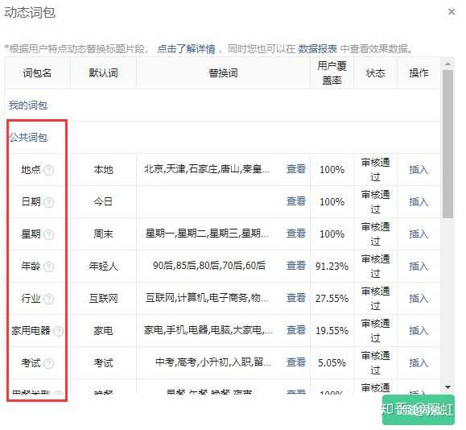Click coverage value 27.55%
This screenshot has width=466, height=430.
[332, 298]
